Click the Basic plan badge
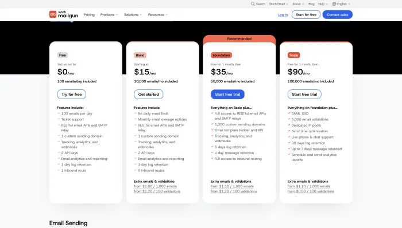Image resolution: width=402 pixels, height=228 pixels. [140, 55]
